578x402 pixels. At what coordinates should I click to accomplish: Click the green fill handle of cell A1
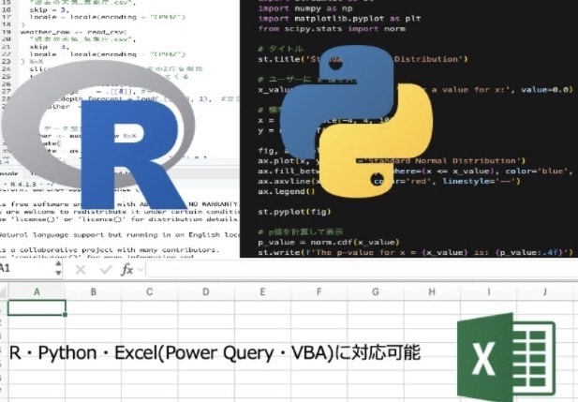(x=66, y=315)
